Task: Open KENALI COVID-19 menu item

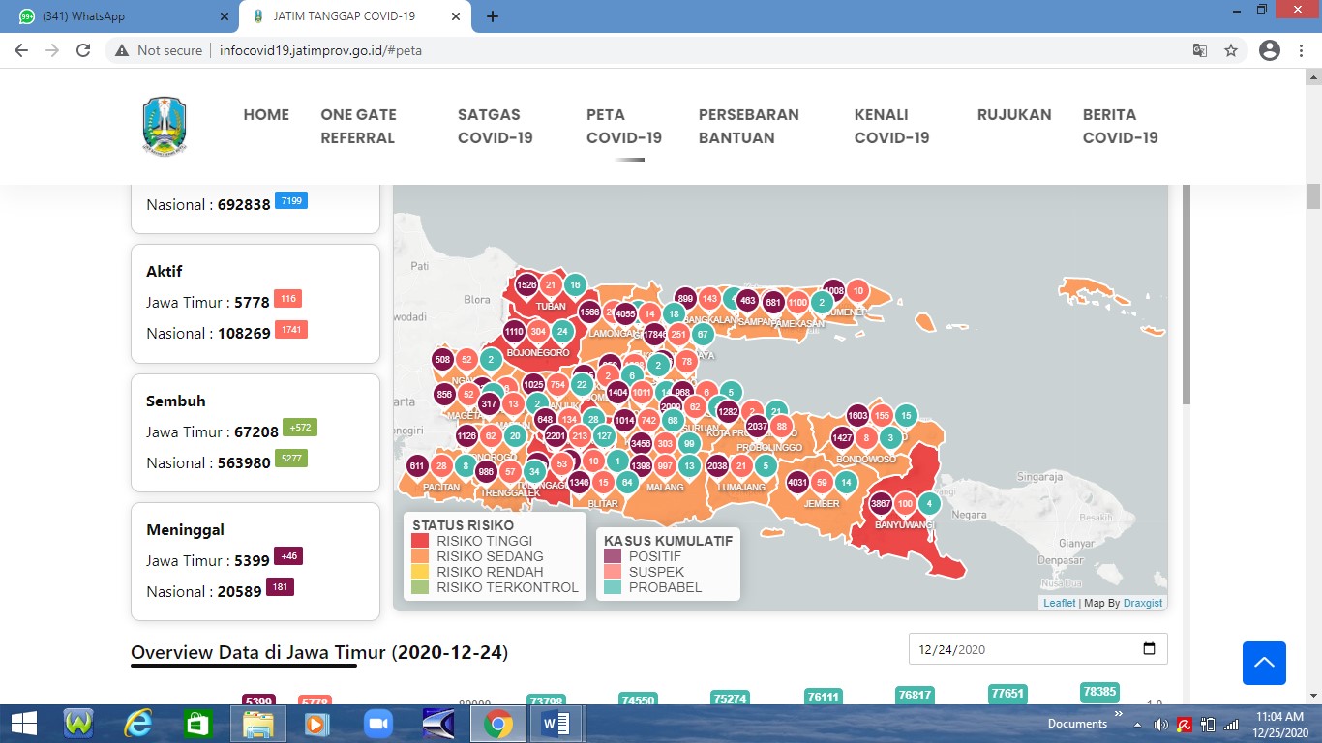Action: coord(891,126)
